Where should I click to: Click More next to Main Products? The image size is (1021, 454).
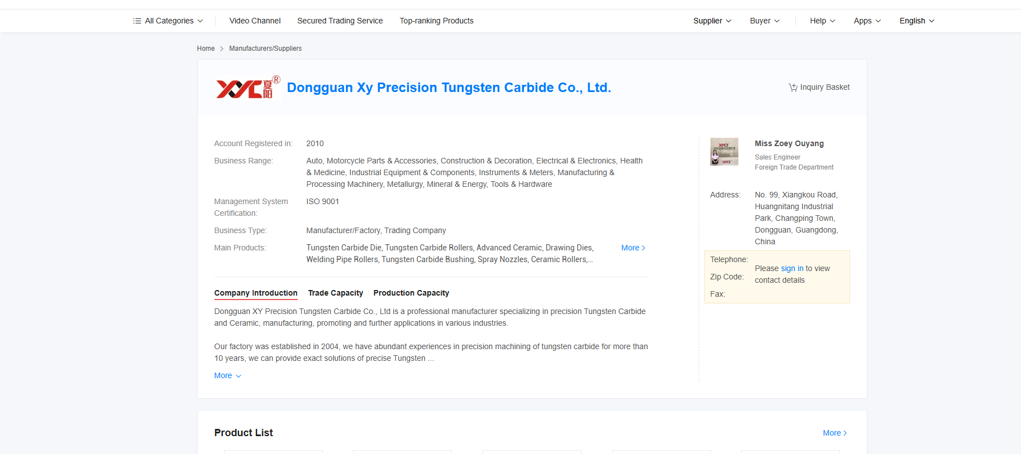click(633, 248)
